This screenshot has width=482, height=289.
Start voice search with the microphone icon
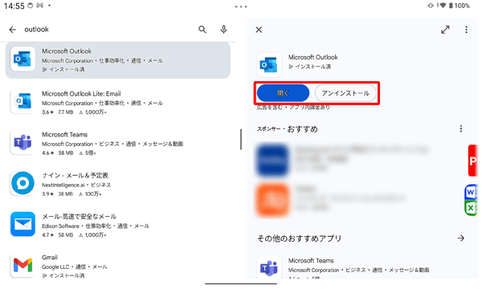click(x=224, y=30)
